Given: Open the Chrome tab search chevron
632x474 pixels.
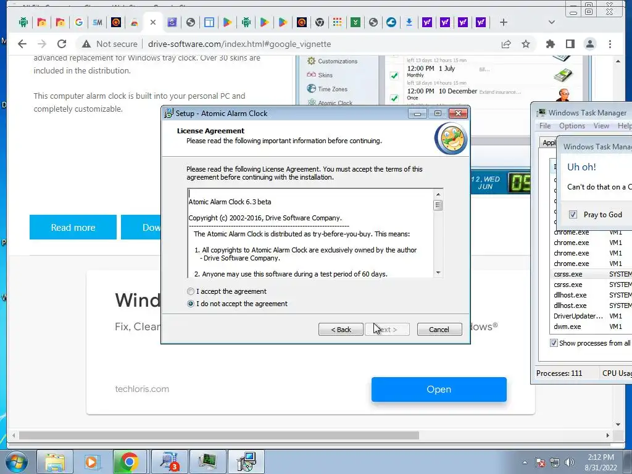Looking at the screenshot, I should point(552,23).
